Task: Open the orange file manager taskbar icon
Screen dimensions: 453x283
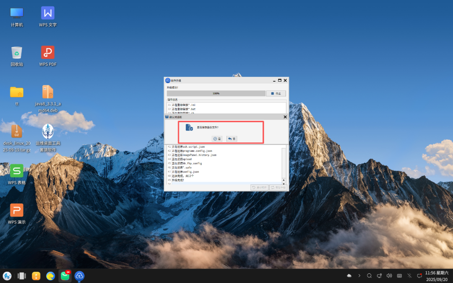Action: 36,276
